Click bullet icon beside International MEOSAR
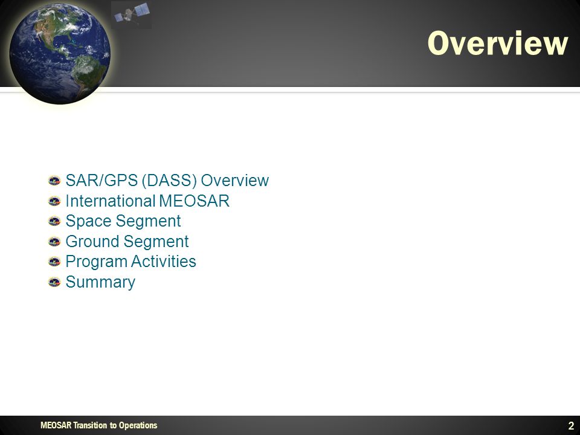580x435 pixels. point(54,201)
